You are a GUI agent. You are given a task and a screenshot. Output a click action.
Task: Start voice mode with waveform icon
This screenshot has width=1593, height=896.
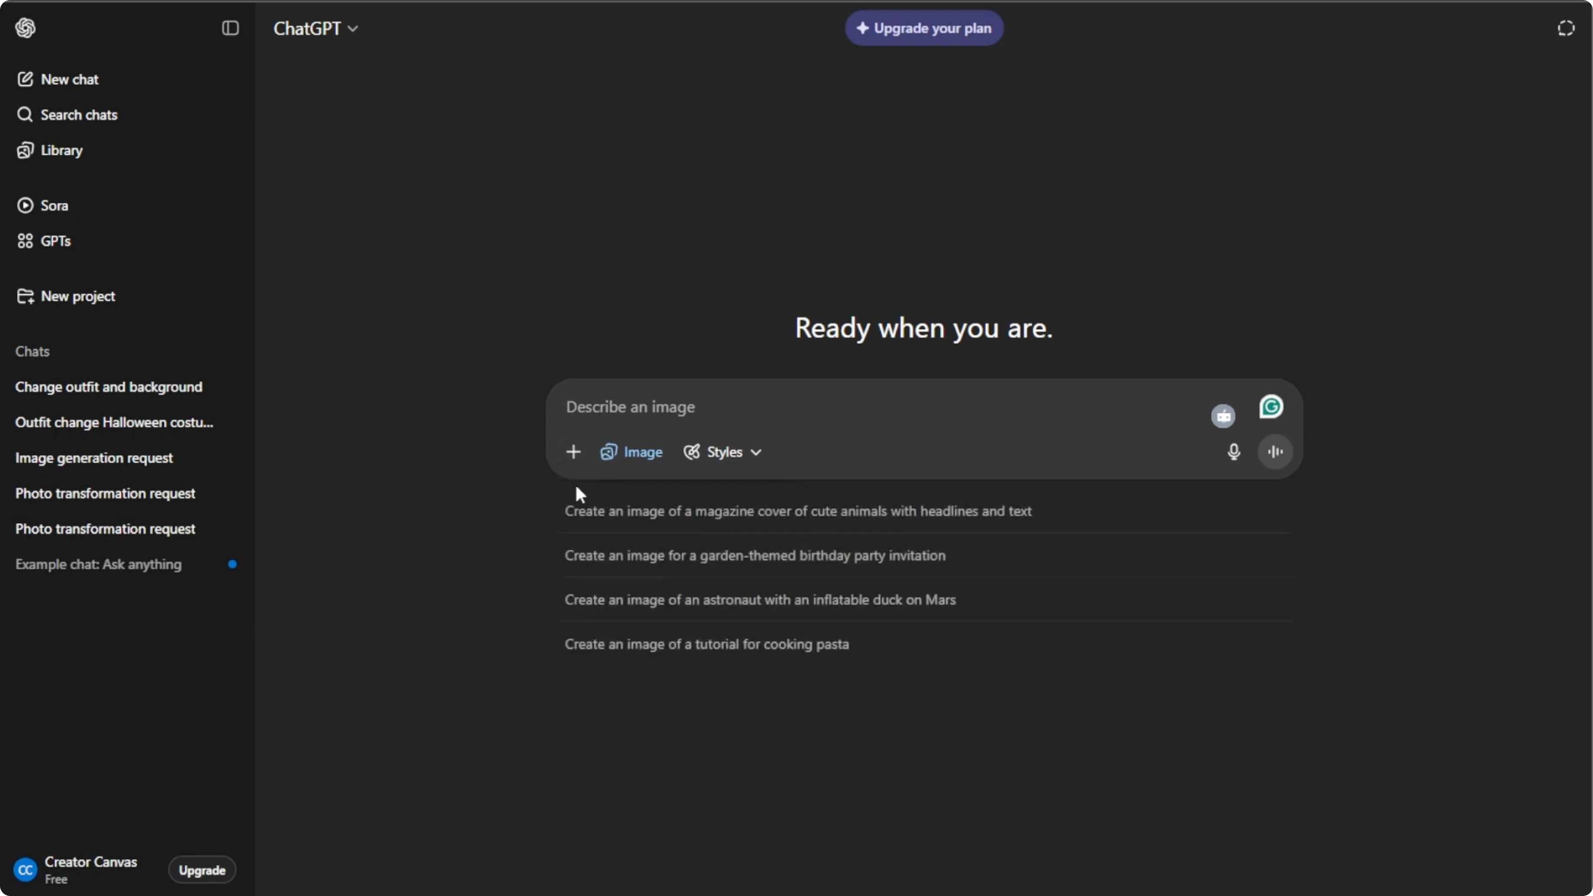(1275, 452)
